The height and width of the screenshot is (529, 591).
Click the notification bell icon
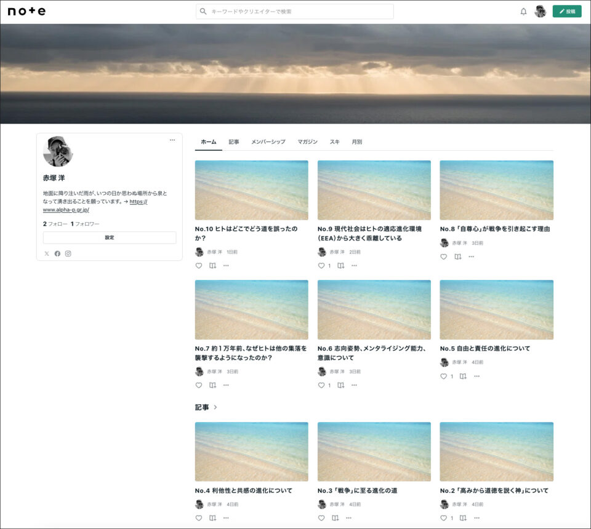tap(523, 12)
